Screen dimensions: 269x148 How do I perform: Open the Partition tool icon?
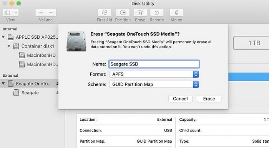click(123, 13)
